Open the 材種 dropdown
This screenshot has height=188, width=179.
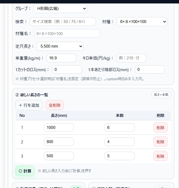[142, 22]
